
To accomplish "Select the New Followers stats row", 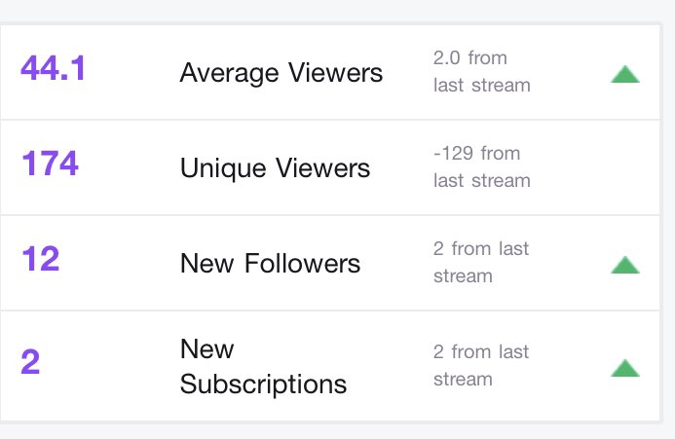I will coord(330,263).
